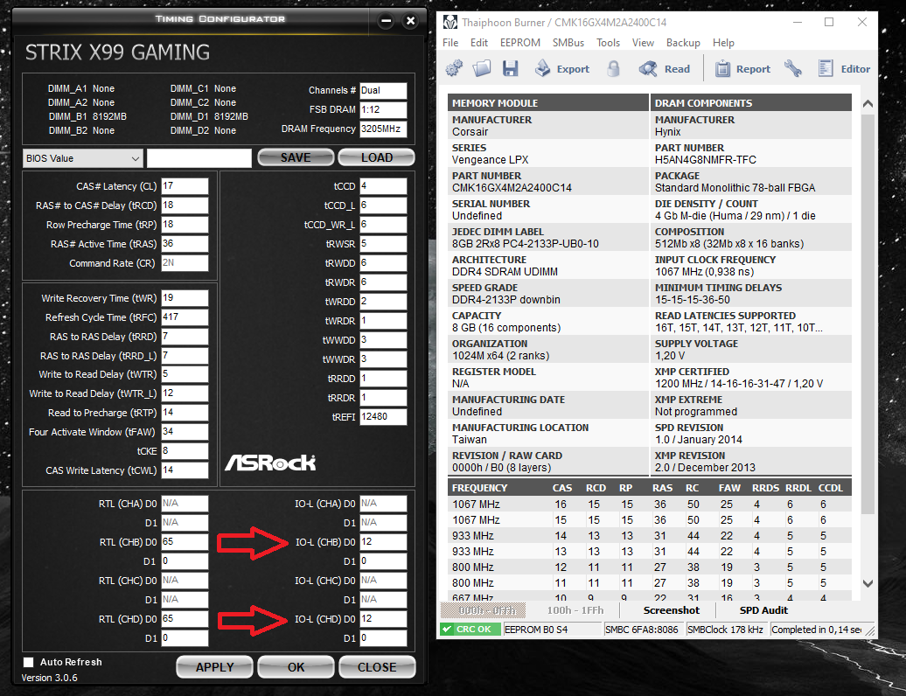The width and height of the screenshot is (906, 696).
Task: Click the XMP Certified timing value
Action: pos(738,384)
